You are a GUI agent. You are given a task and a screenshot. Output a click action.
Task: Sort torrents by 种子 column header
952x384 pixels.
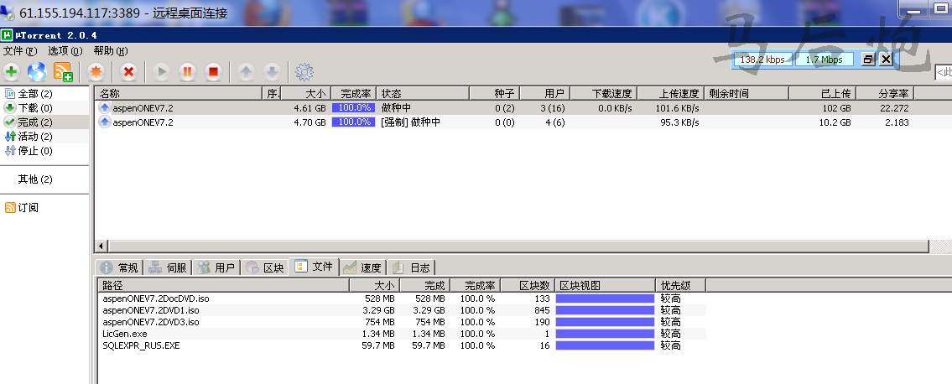495,93
